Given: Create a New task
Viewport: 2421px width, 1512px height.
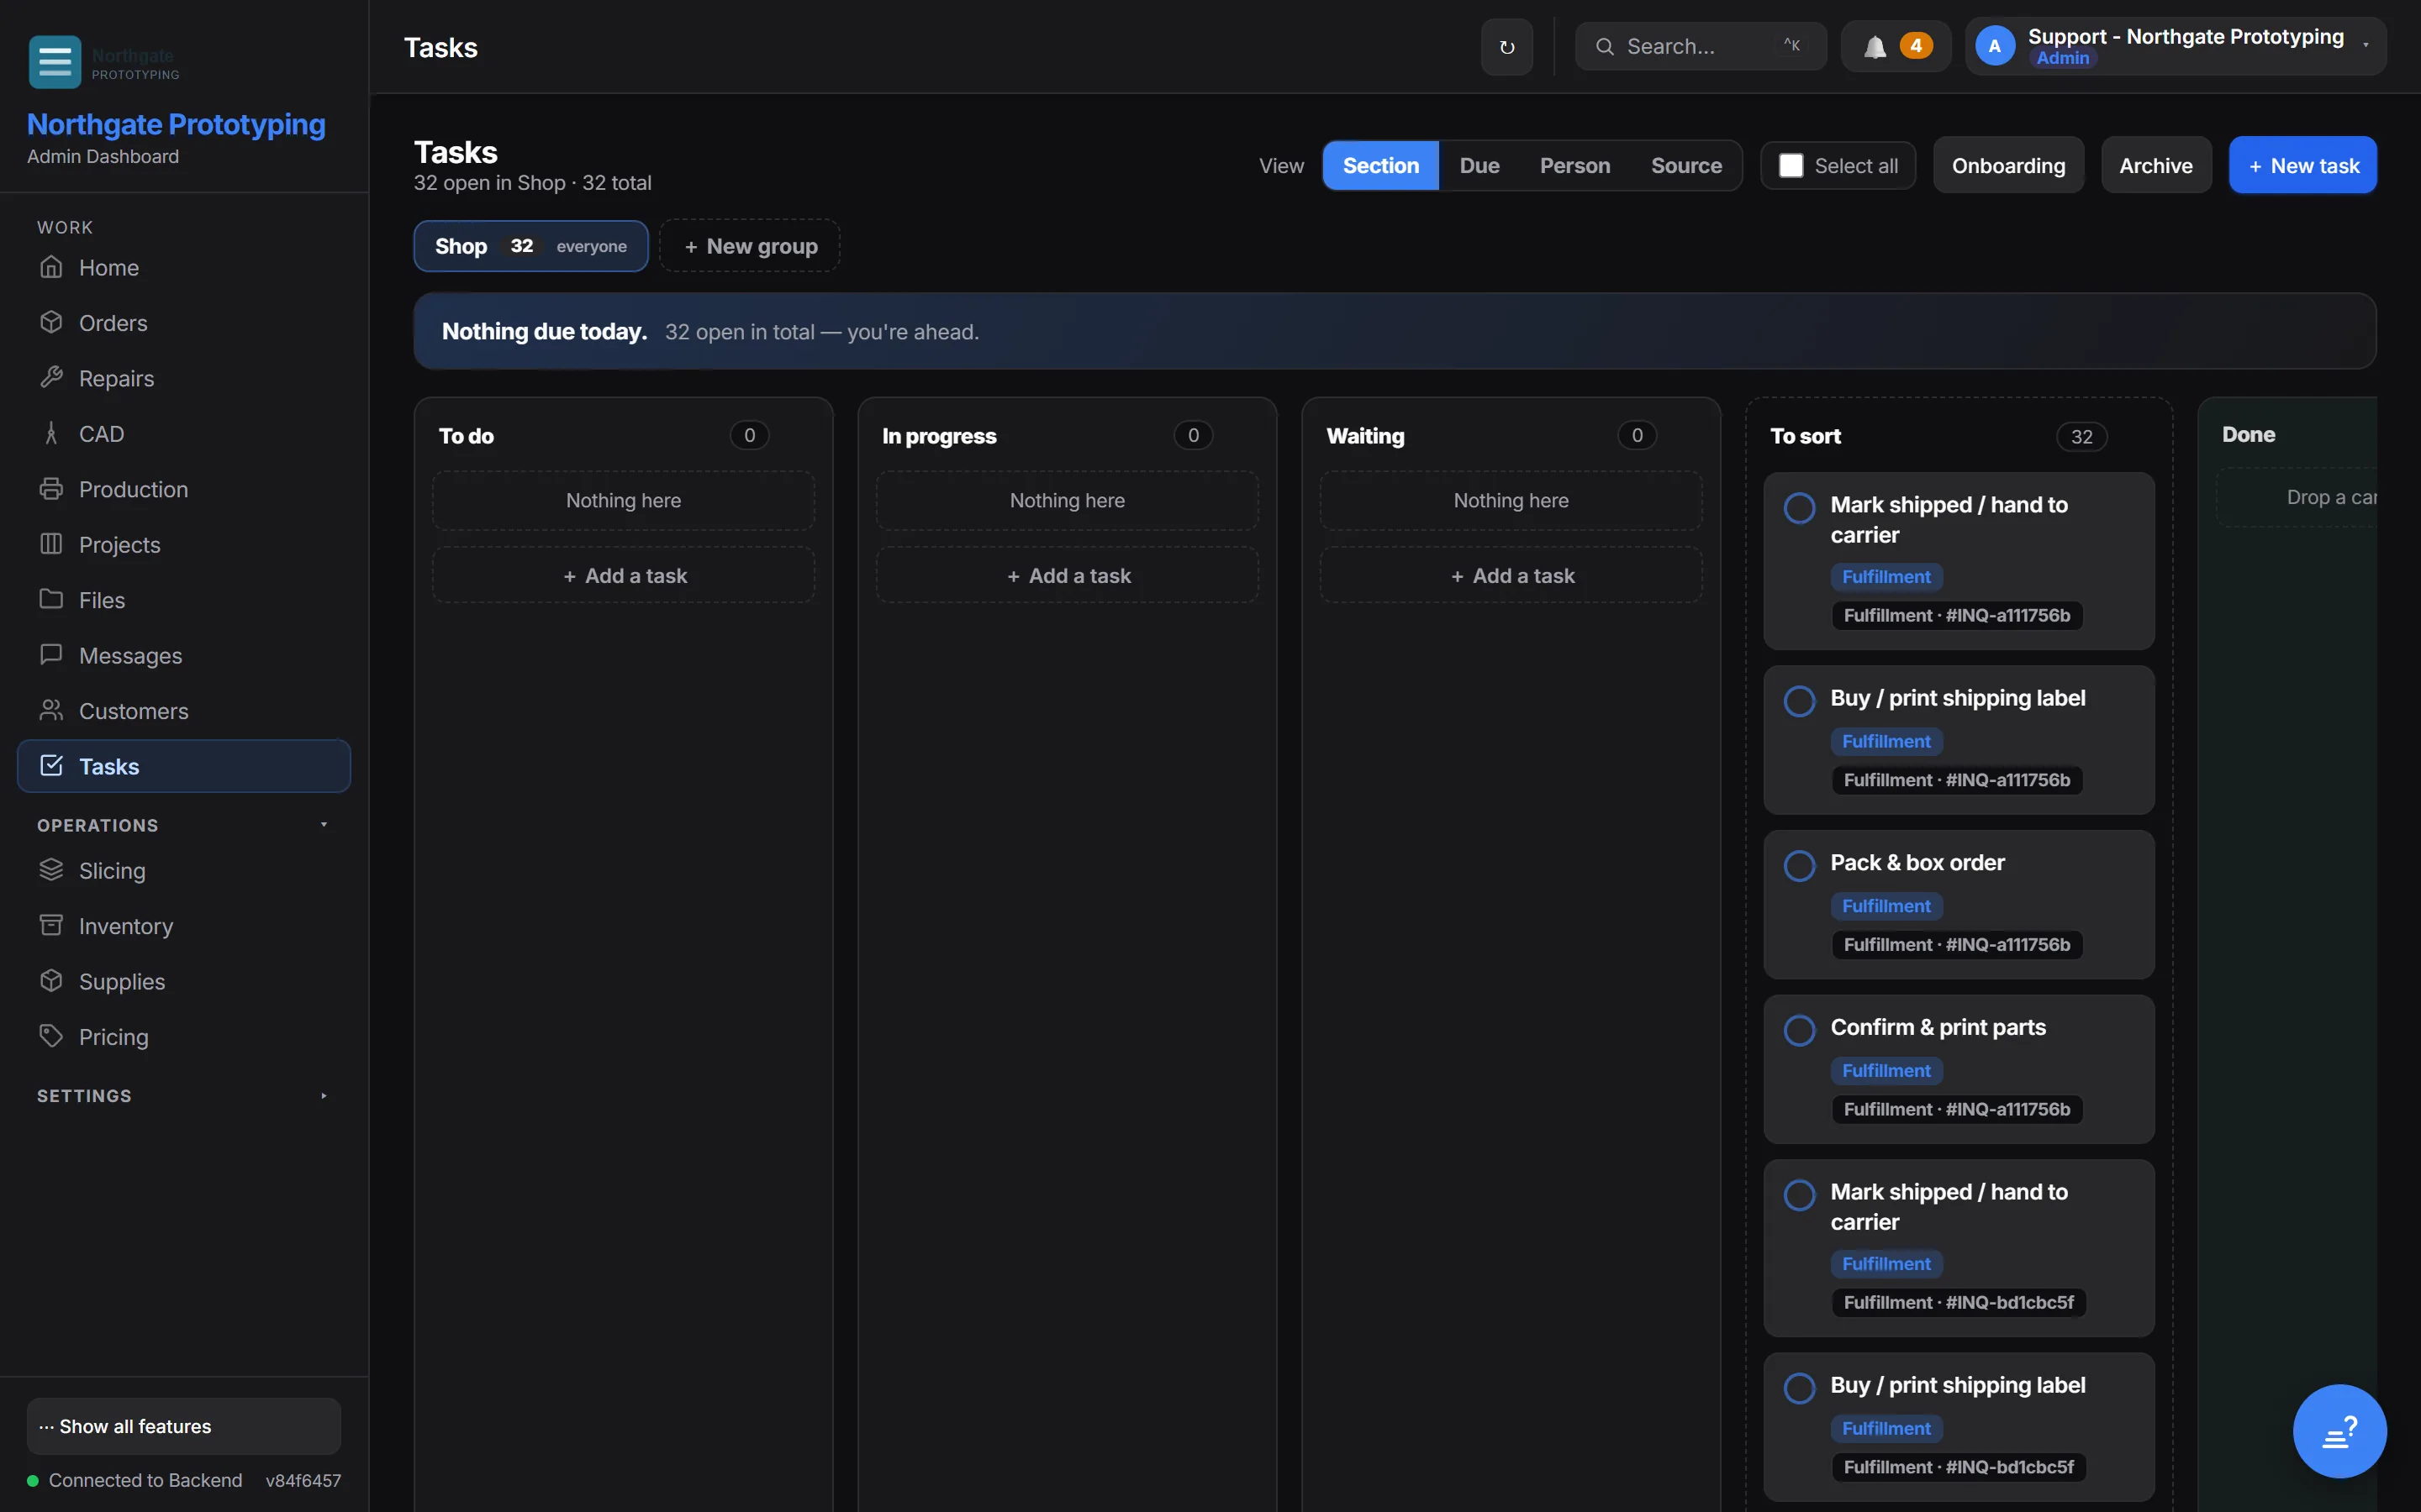Looking at the screenshot, I should (x=2302, y=166).
